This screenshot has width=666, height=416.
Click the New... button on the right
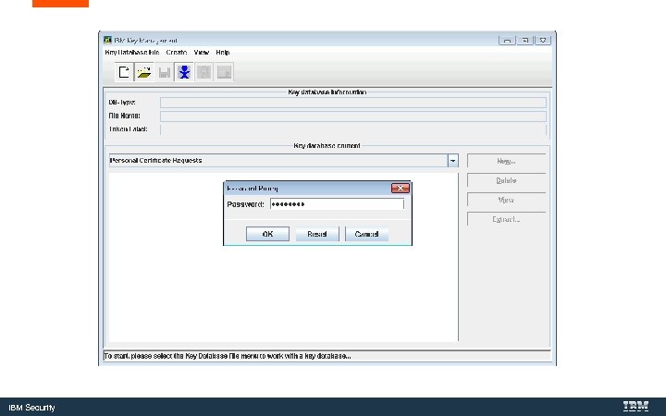(x=506, y=161)
